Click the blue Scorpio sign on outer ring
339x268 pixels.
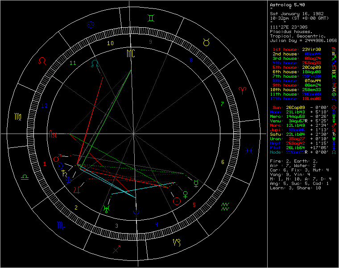pos(60,226)
